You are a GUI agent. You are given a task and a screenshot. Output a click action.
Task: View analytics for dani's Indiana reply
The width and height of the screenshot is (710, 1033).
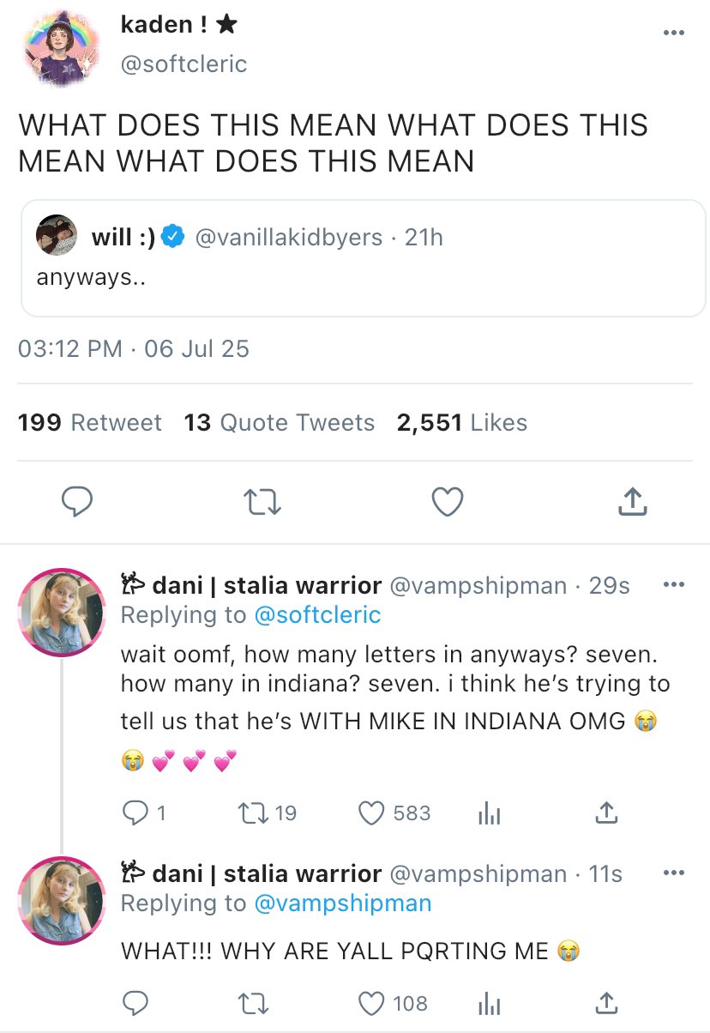click(488, 813)
